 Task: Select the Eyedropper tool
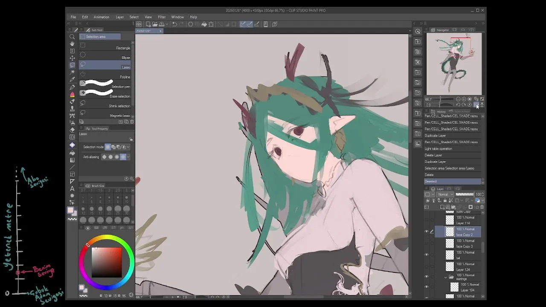(x=72, y=80)
